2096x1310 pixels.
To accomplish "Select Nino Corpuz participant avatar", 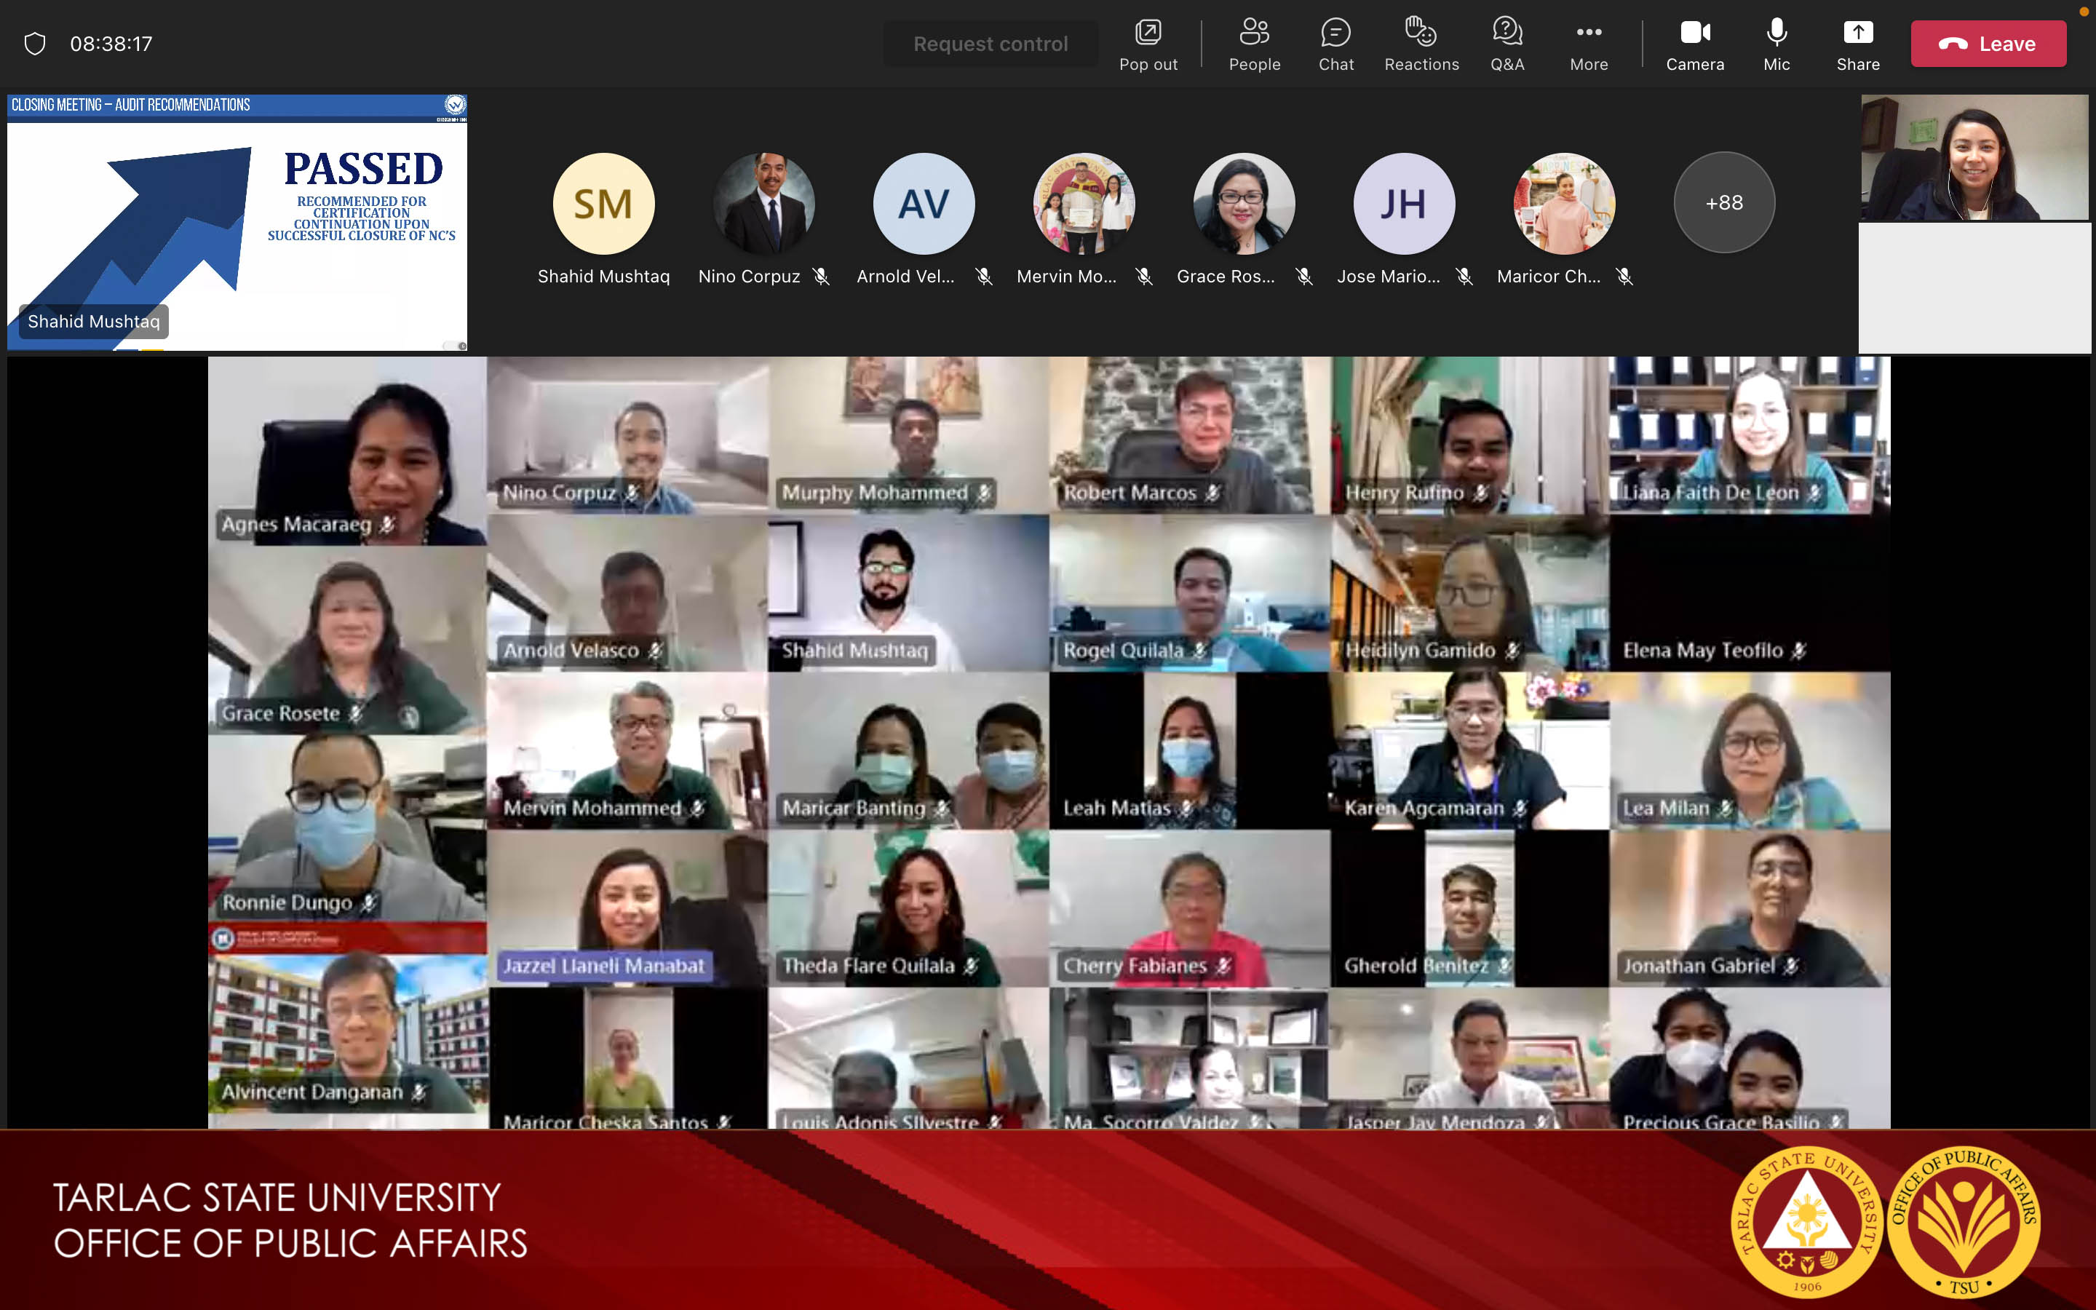I will click(764, 204).
